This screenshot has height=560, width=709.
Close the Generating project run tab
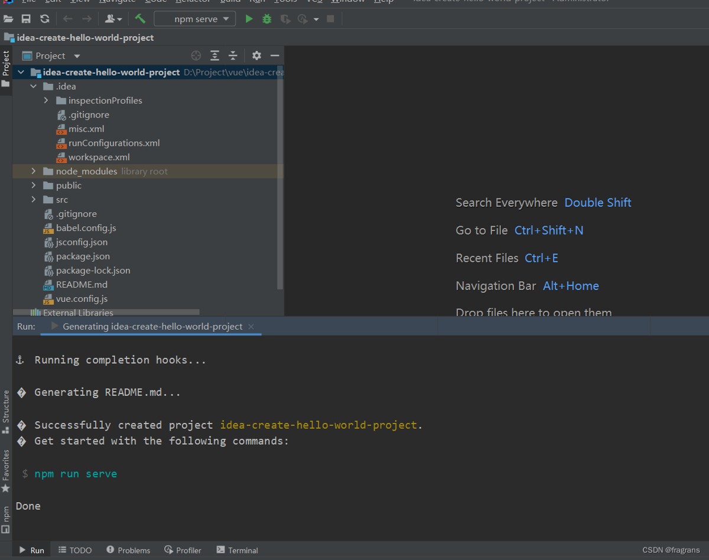(251, 326)
